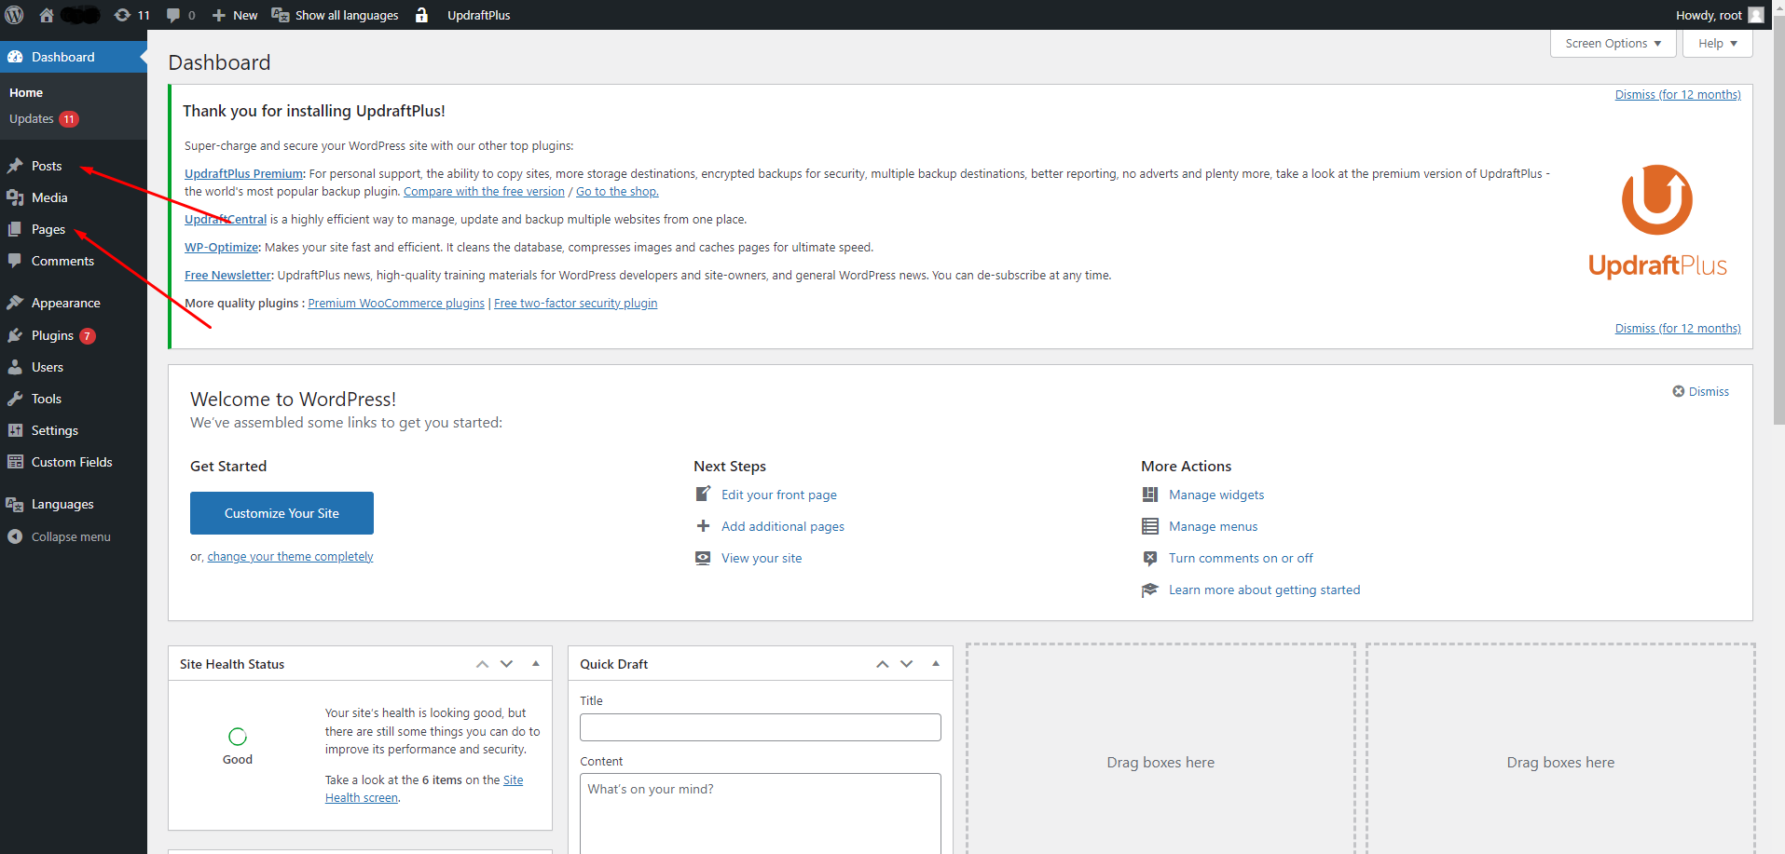Screen dimensions: 1785x854
Task: Open Show all languages menu
Action: coord(335,15)
